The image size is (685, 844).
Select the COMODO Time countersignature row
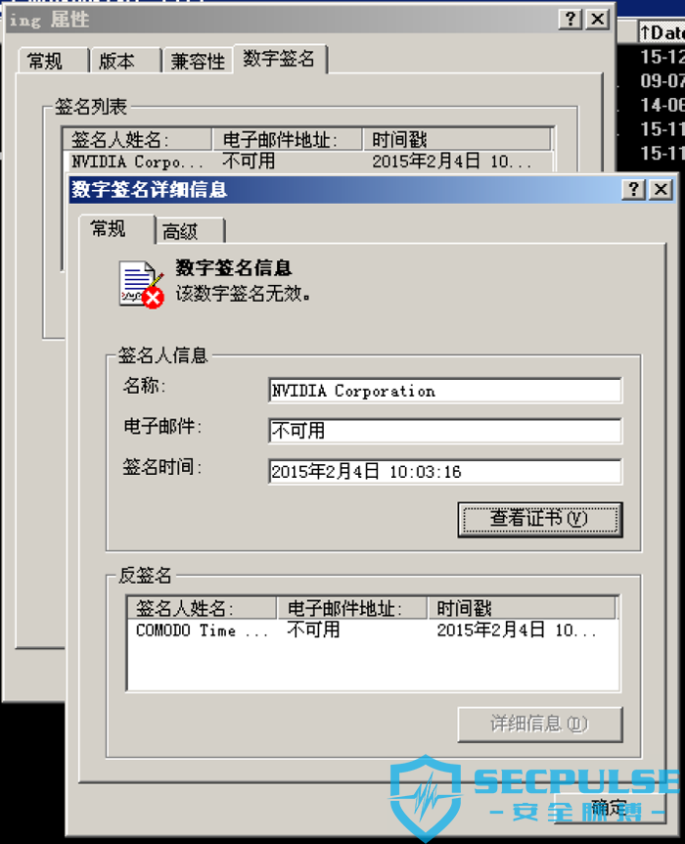[373, 630]
